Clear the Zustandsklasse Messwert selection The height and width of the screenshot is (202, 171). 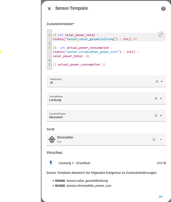coord(156,116)
